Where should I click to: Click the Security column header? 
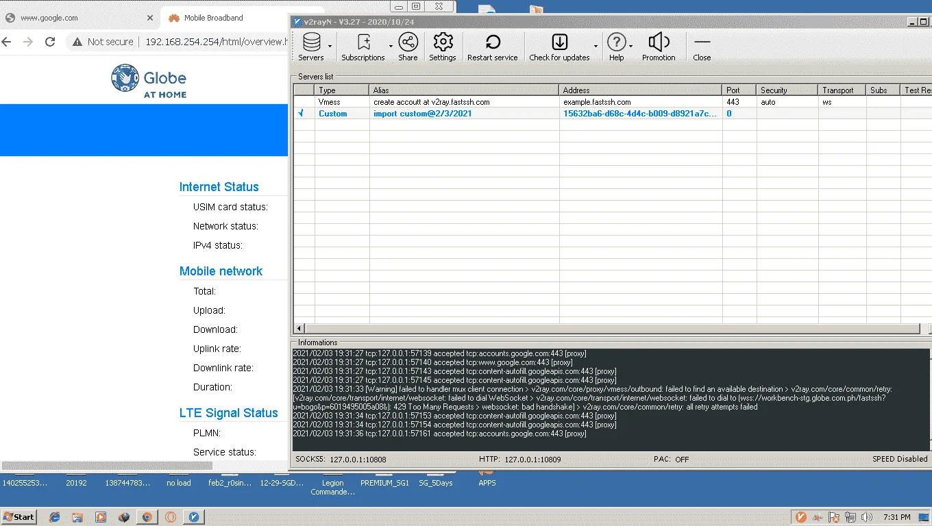[x=787, y=90]
